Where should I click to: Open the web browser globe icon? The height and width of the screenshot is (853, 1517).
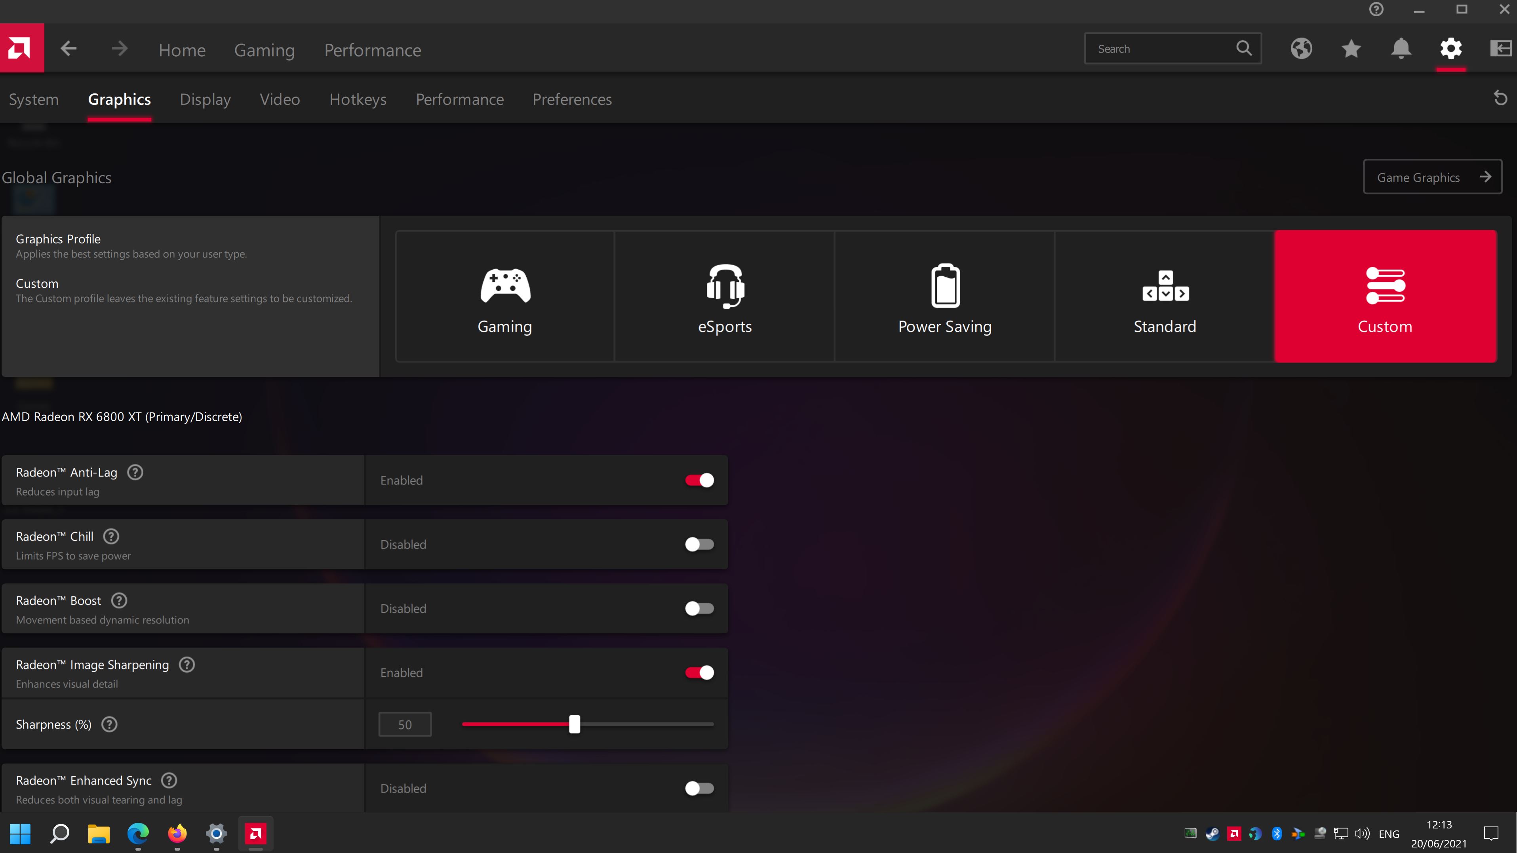coord(1301,49)
